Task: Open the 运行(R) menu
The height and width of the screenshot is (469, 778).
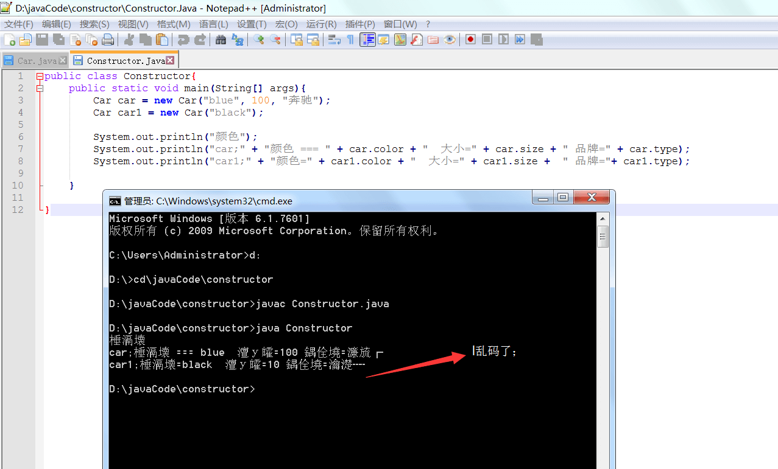Action: tap(321, 24)
